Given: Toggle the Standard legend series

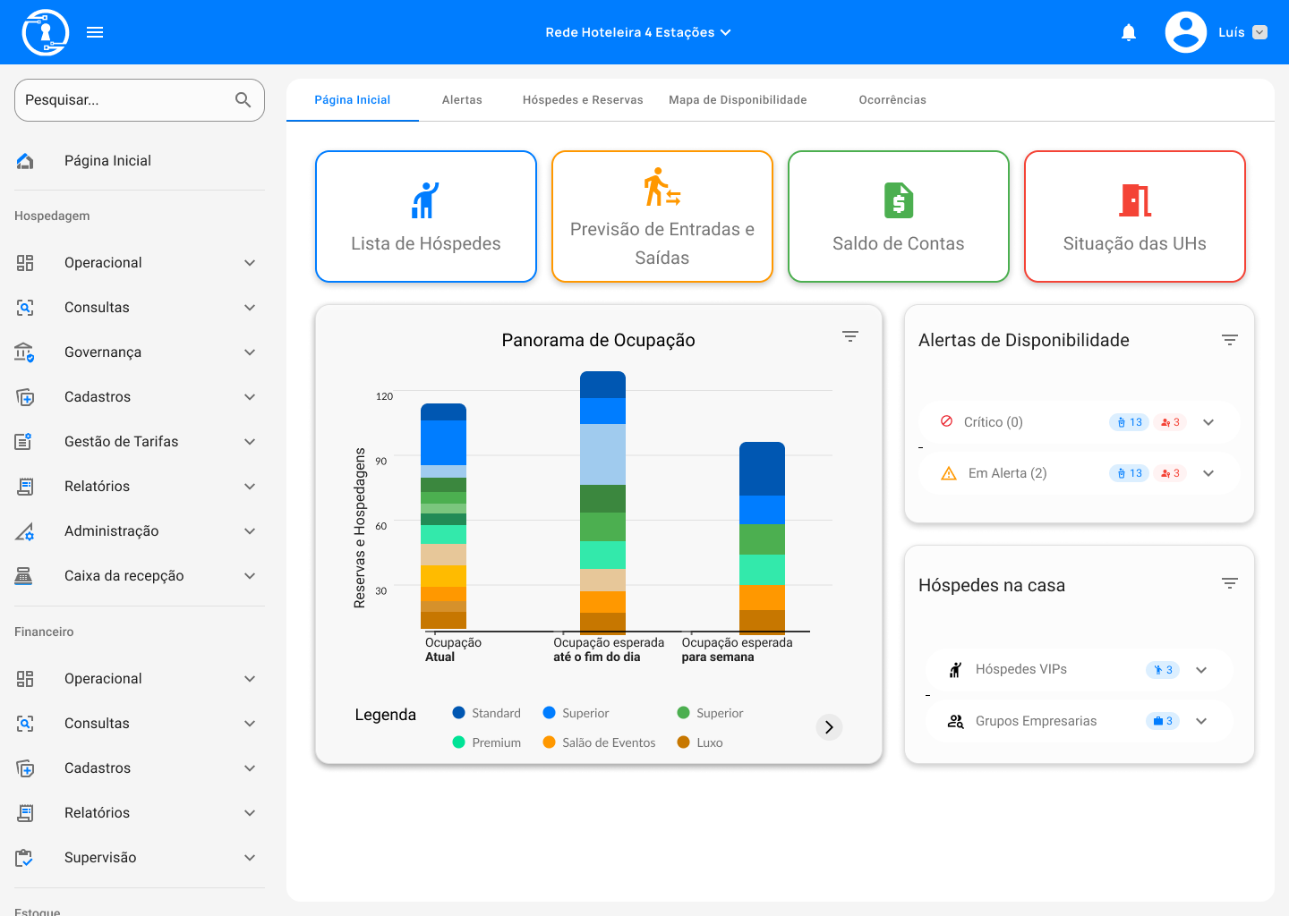Looking at the screenshot, I should (x=486, y=713).
